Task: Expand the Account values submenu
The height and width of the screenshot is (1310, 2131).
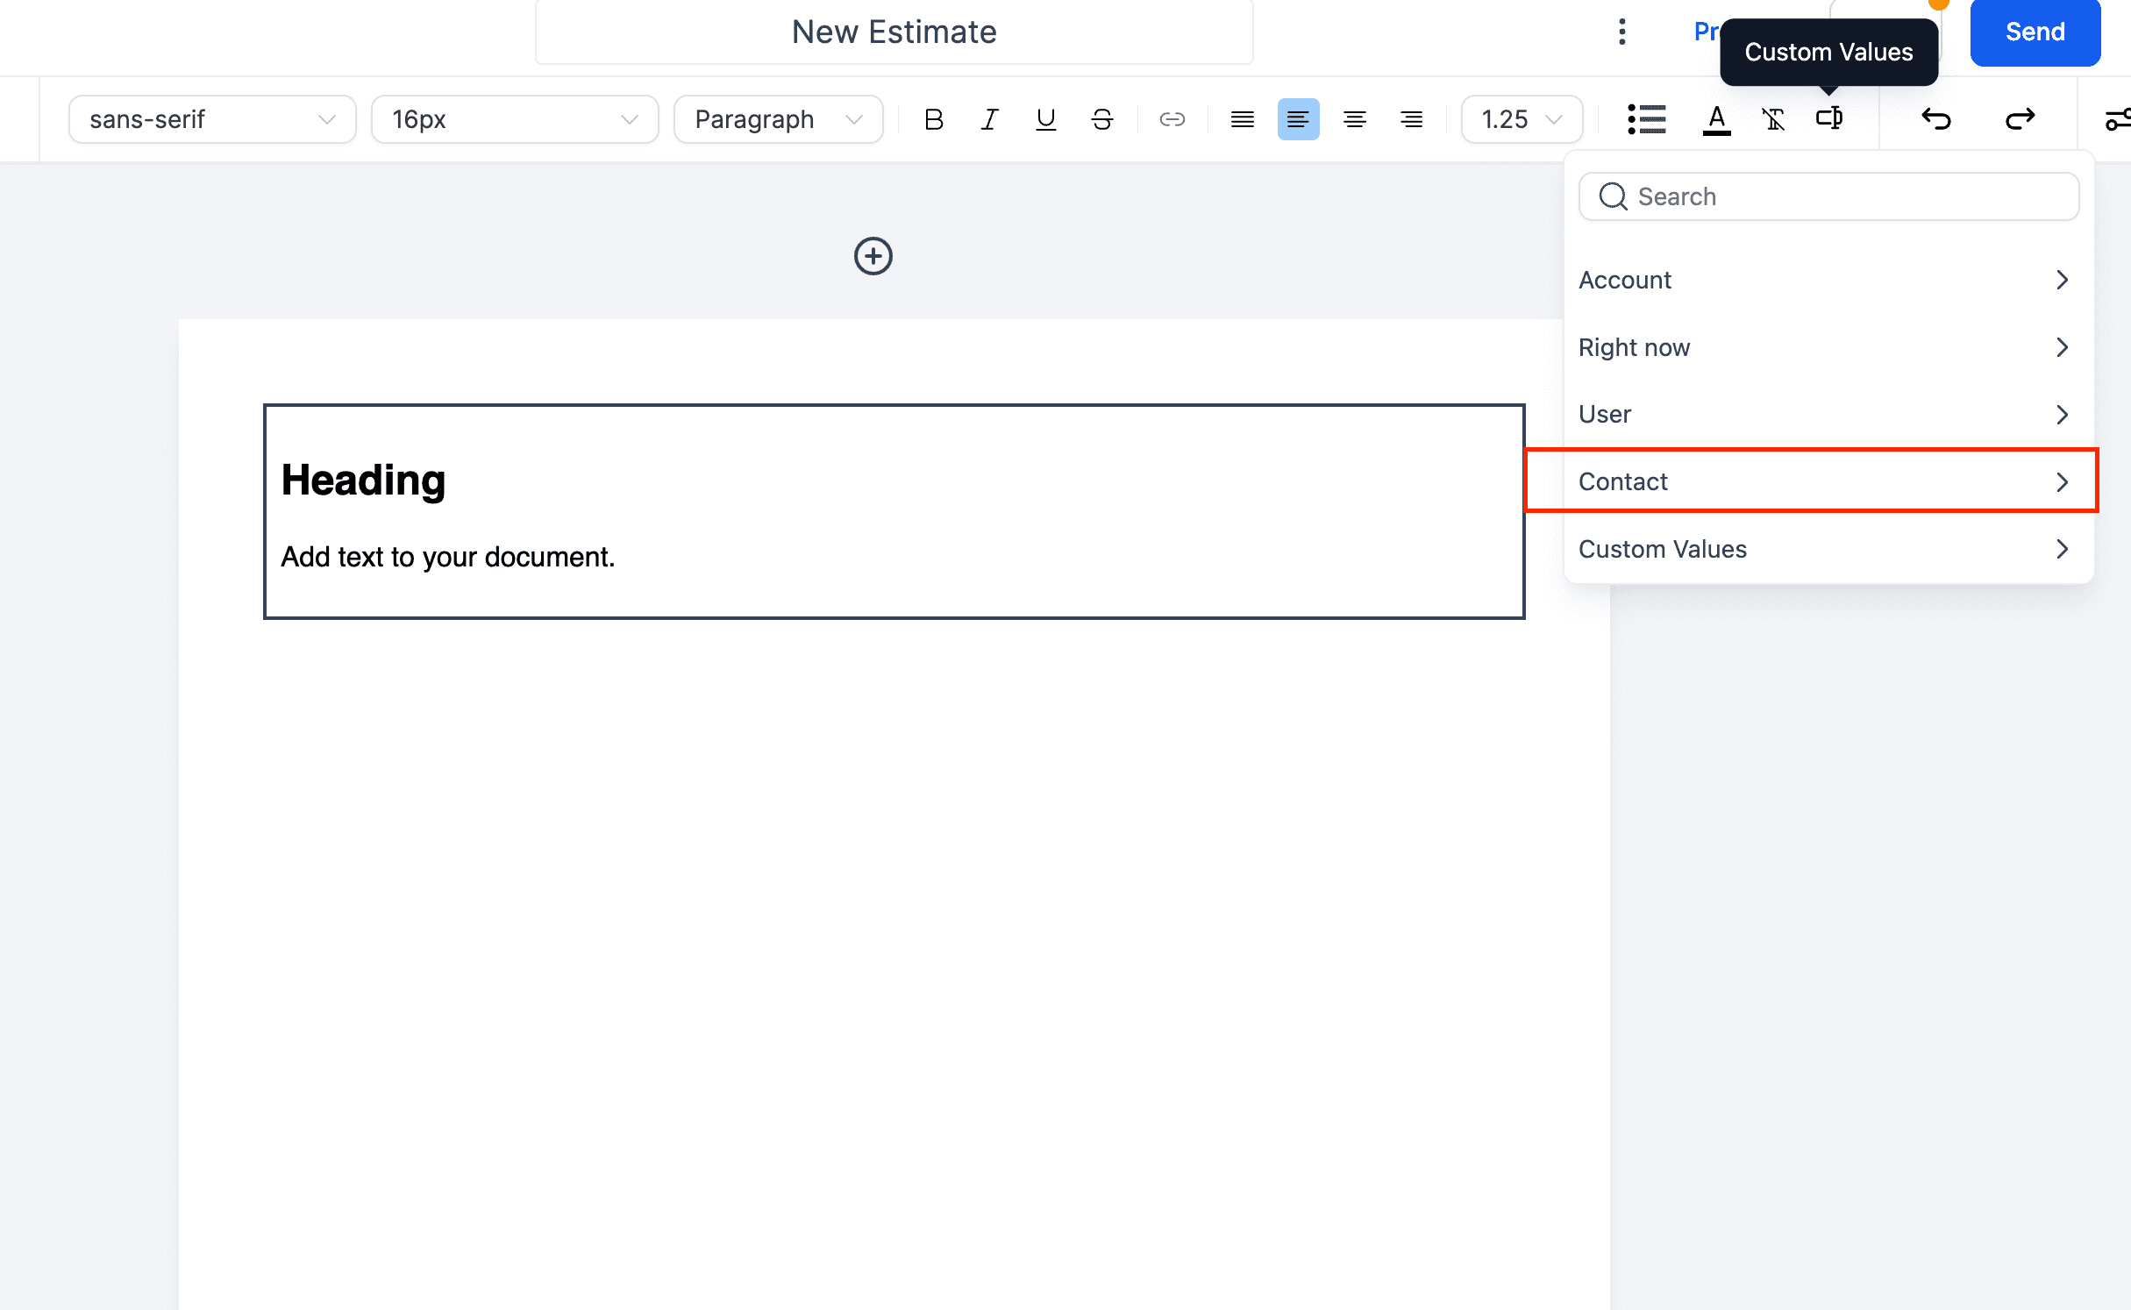Action: (x=1828, y=280)
